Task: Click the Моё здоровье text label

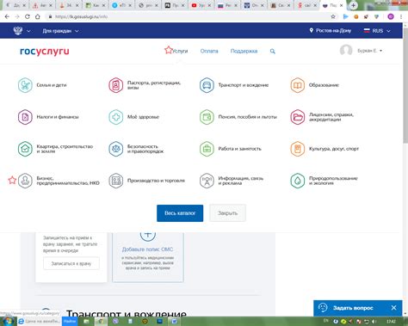Action: (x=143, y=117)
